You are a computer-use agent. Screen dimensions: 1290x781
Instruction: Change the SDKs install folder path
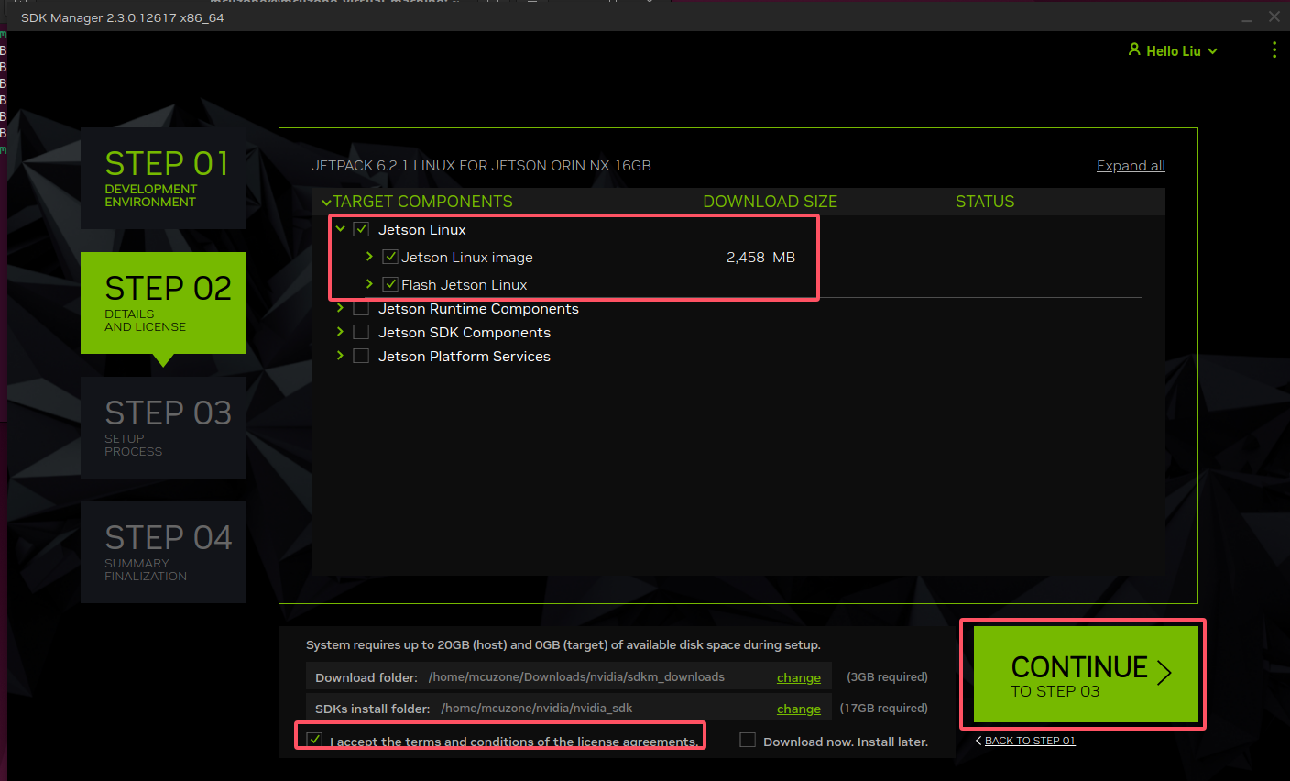(x=799, y=709)
